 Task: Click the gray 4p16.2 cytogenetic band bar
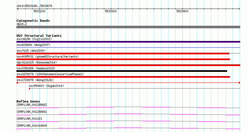128,27
